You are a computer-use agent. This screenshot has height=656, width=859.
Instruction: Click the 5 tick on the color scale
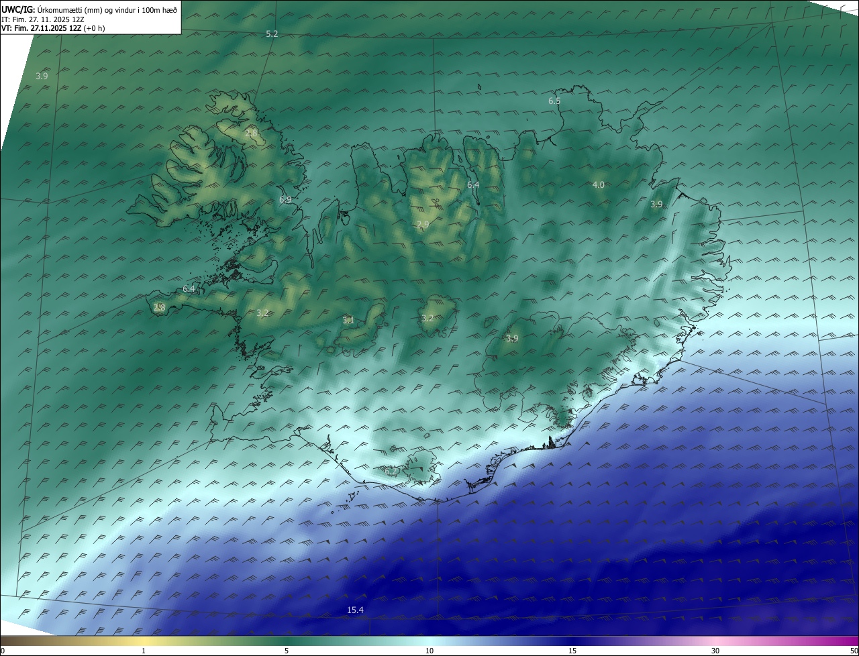click(287, 651)
